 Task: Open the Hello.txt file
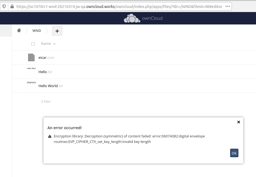tap(45, 72)
